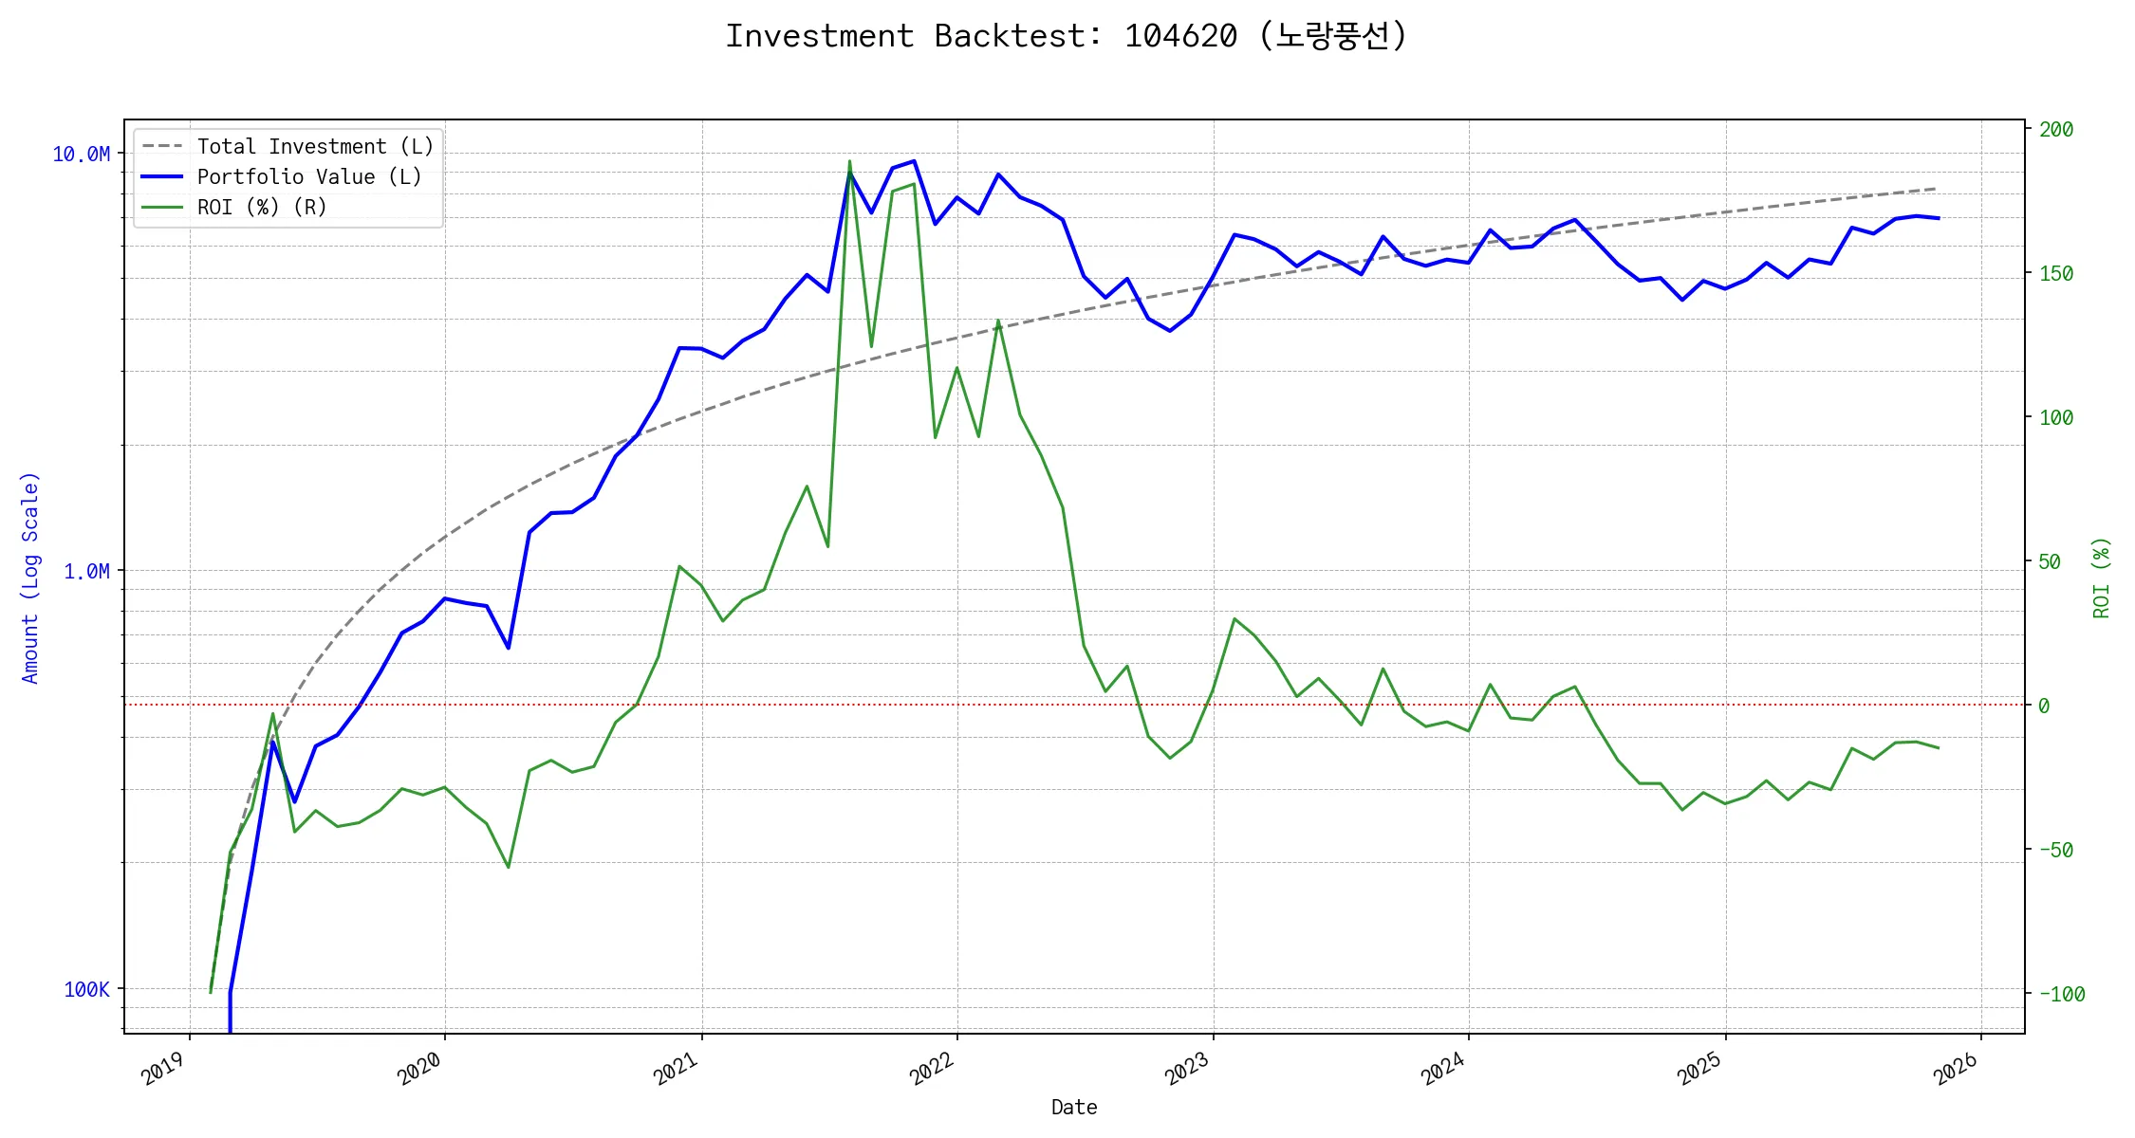Click the 2026 x-axis tick label
The width and height of the screenshot is (2135, 1138).
[1956, 1069]
